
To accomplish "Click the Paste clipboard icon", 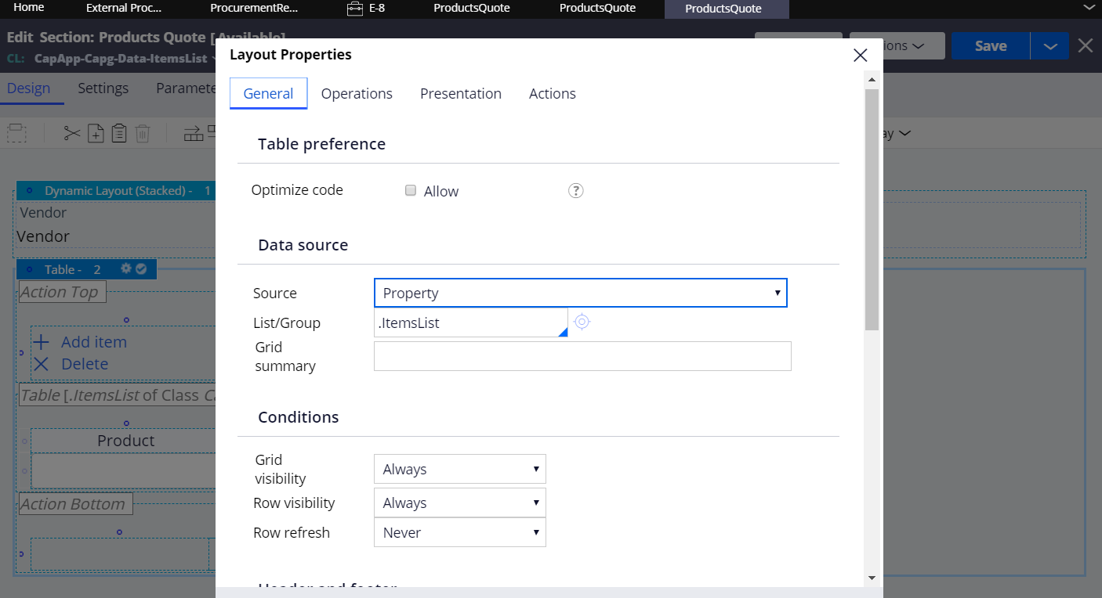I will [x=118, y=132].
